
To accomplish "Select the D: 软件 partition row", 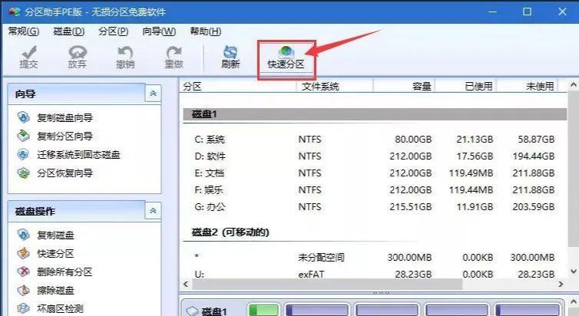I will [x=375, y=156].
